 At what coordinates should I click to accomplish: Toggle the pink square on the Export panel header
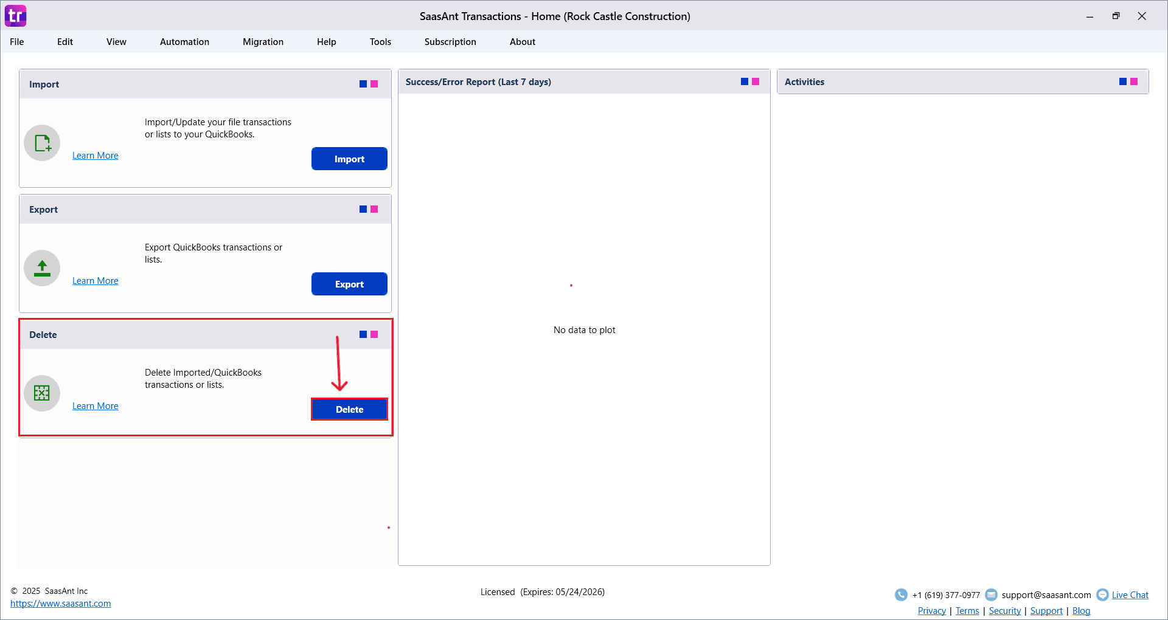pos(374,208)
